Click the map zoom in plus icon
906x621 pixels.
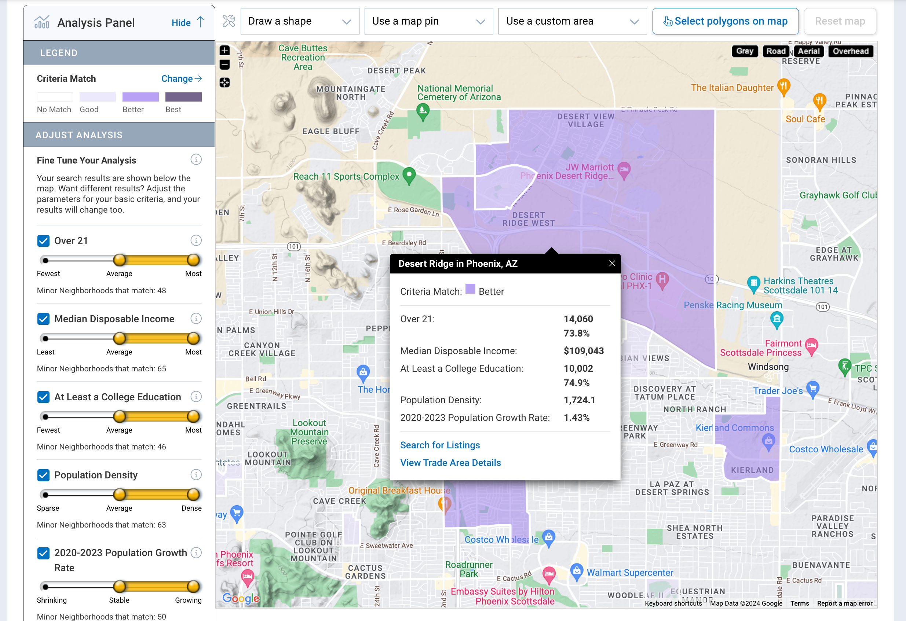point(224,50)
